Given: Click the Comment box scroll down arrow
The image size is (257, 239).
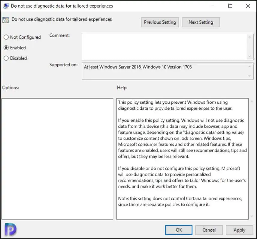Looking at the screenshot, I should pos(249,56).
